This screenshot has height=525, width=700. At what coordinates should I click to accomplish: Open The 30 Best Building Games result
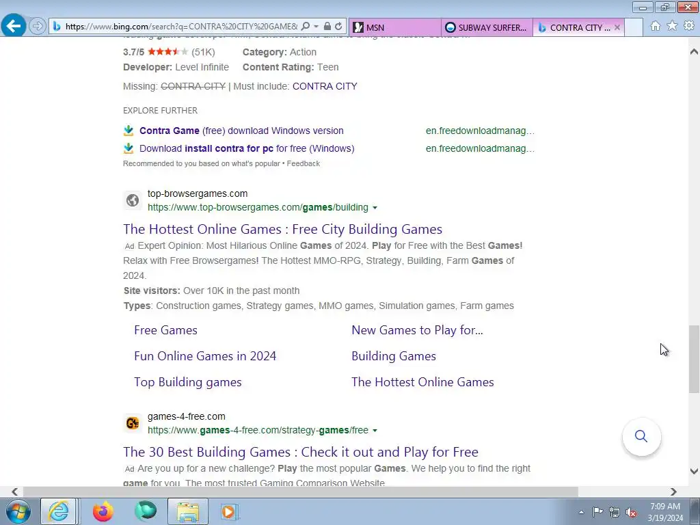pyautogui.click(x=301, y=452)
